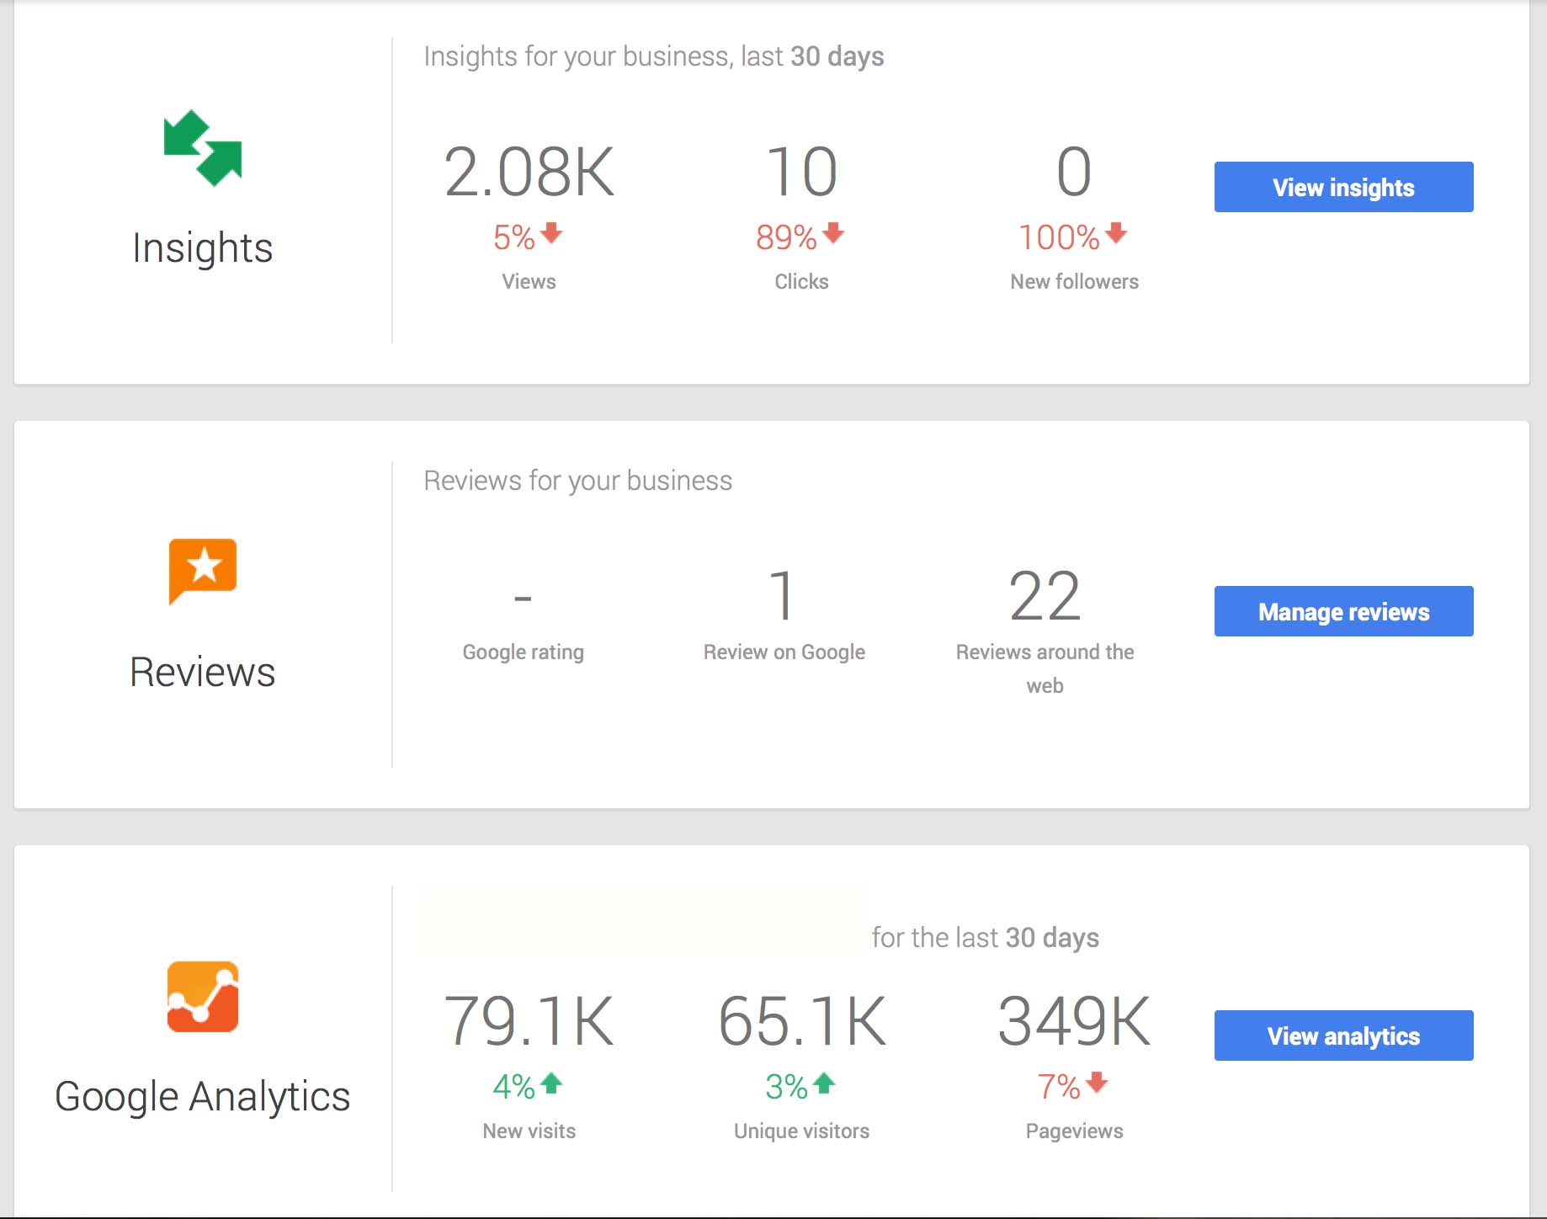
Task: Select the Insights section label
Action: click(x=202, y=247)
